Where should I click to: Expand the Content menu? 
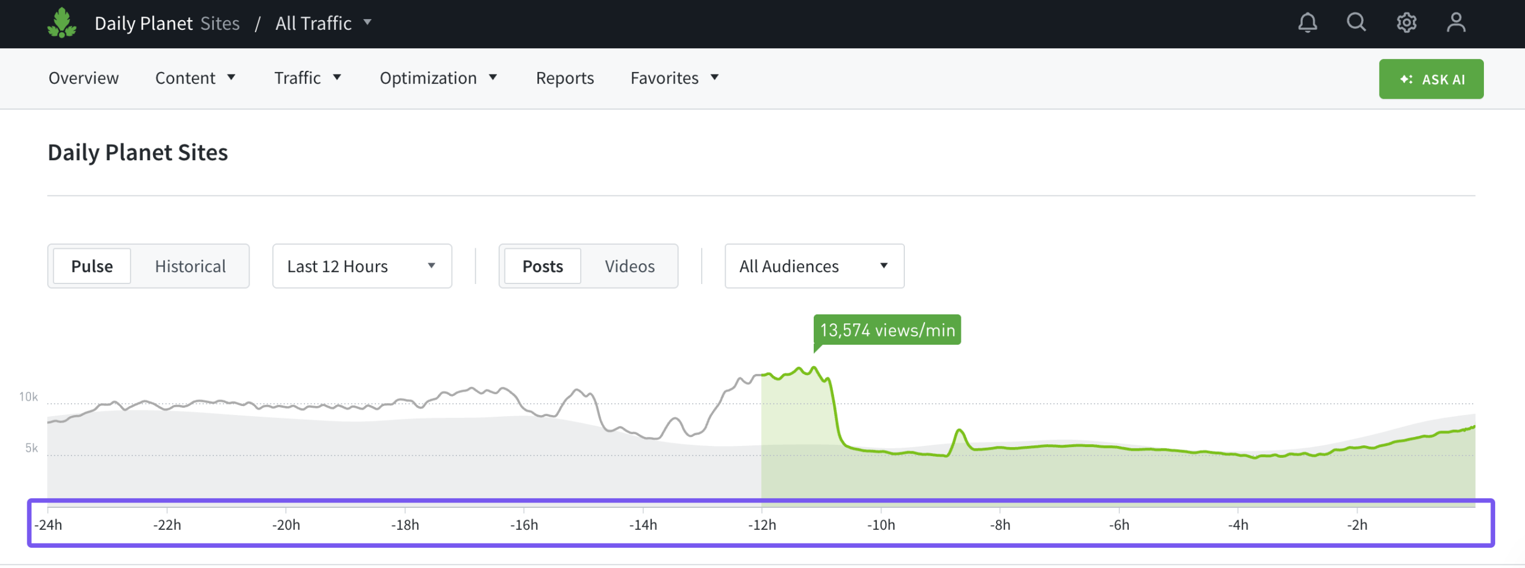coord(195,78)
